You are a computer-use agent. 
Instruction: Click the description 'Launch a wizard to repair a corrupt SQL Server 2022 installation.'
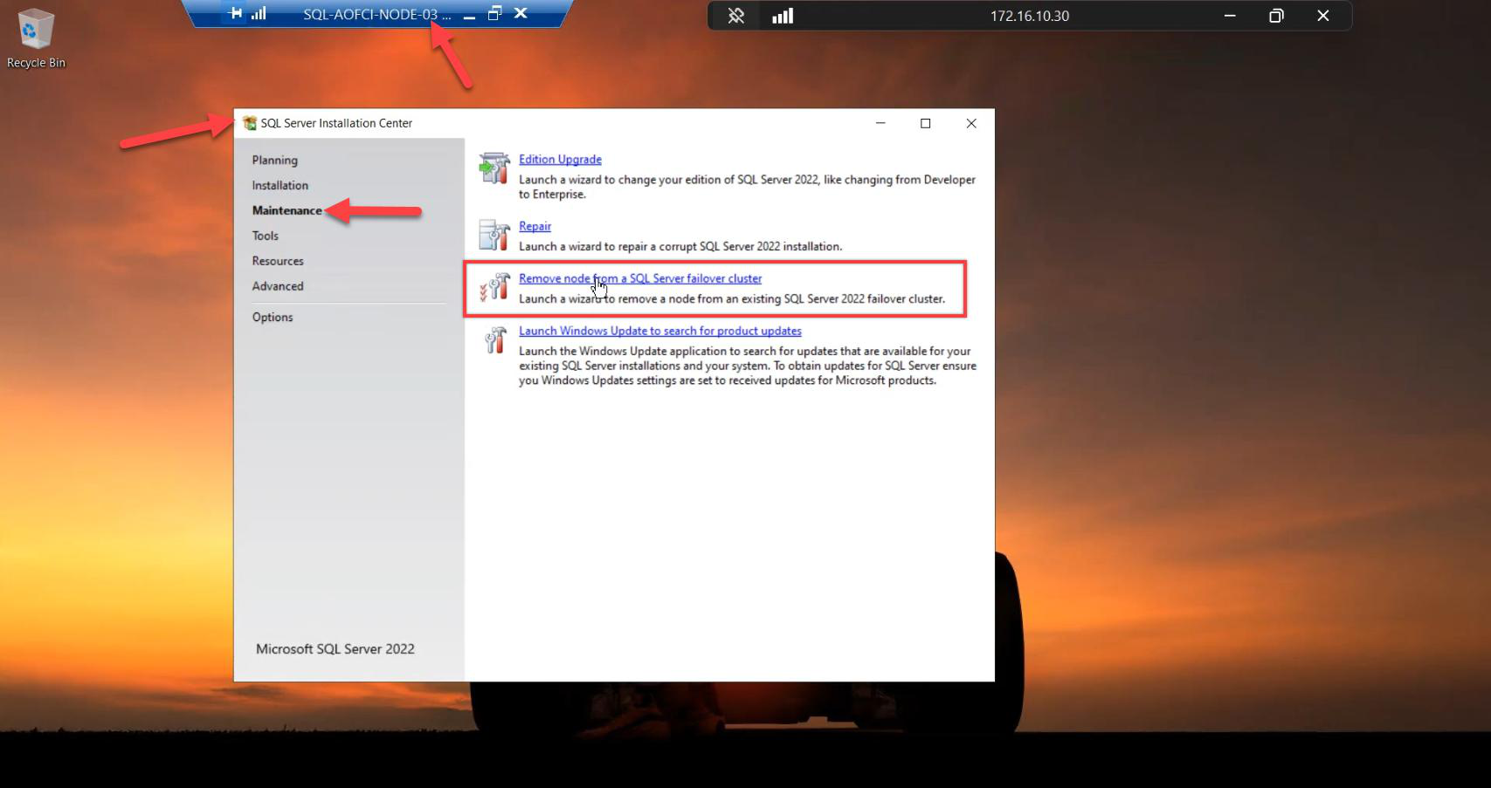tap(680, 247)
